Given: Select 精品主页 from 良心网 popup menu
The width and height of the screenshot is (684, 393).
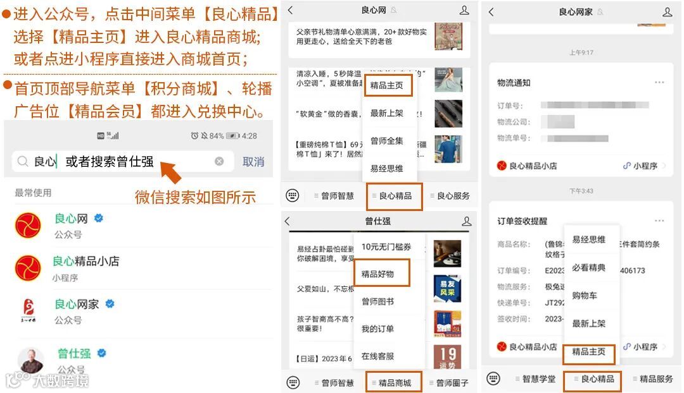Looking at the screenshot, I should pyautogui.click(x=387, y=85).
